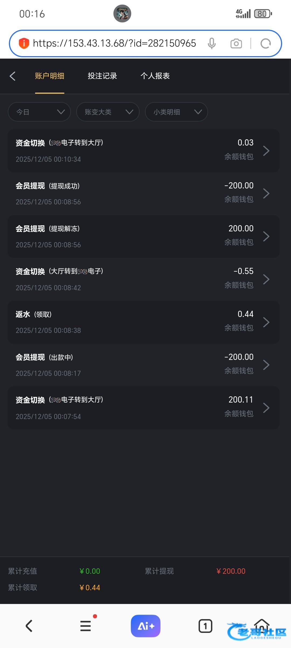
Task: Tap the camera icon in address bar
Action: click(236, 43)
